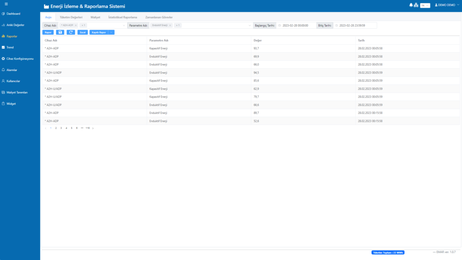The height and width of the screenshot is (260, 462).
Task: Go to page 4
Action: coord(66,128)
